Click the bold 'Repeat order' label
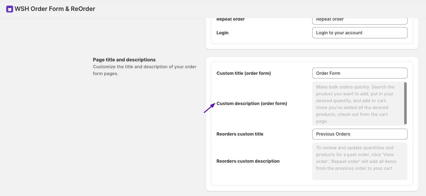The width and height of the screenshot is (426, 196). click(230, 19)
